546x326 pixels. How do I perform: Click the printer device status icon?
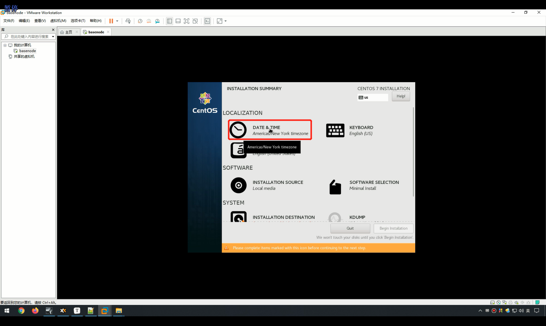click(510, 303)
